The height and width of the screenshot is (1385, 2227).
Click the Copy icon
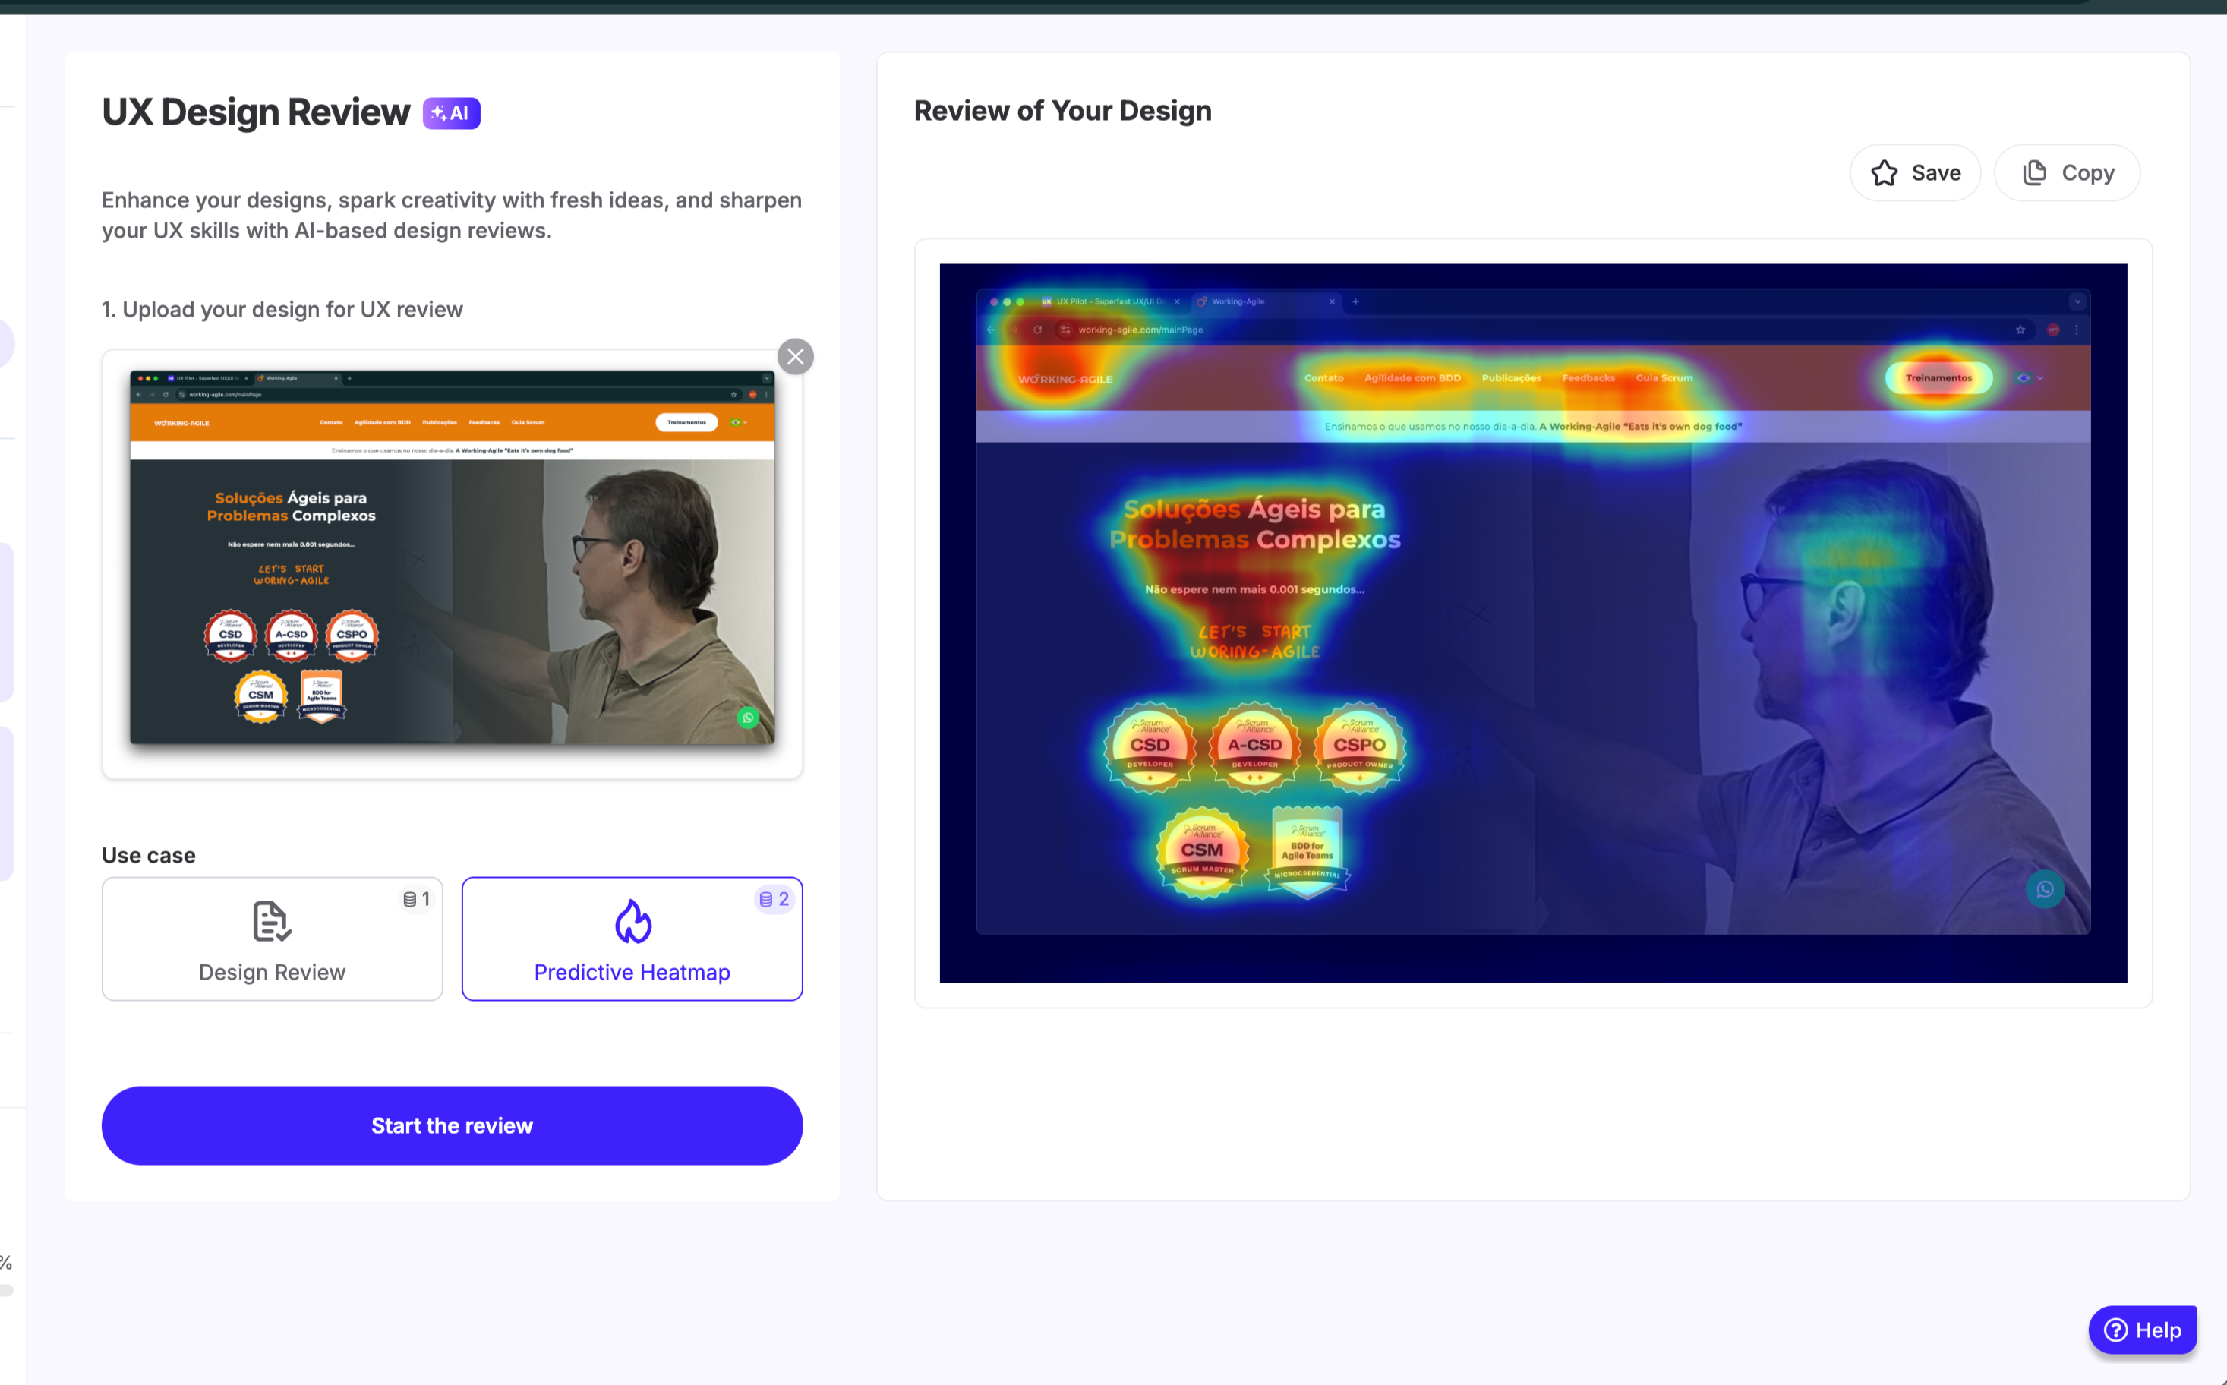click(x=2034, y=173)
